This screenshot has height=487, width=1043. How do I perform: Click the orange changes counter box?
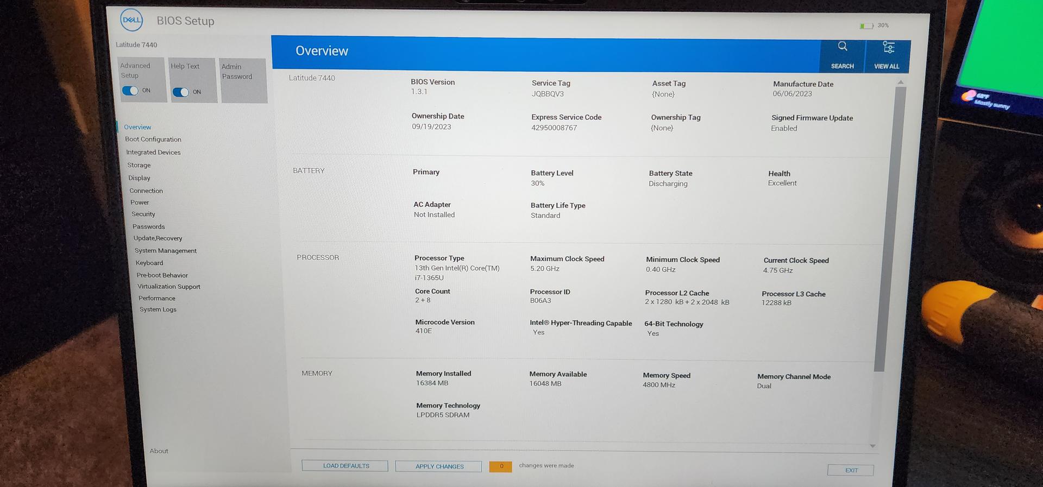[501, 466]
